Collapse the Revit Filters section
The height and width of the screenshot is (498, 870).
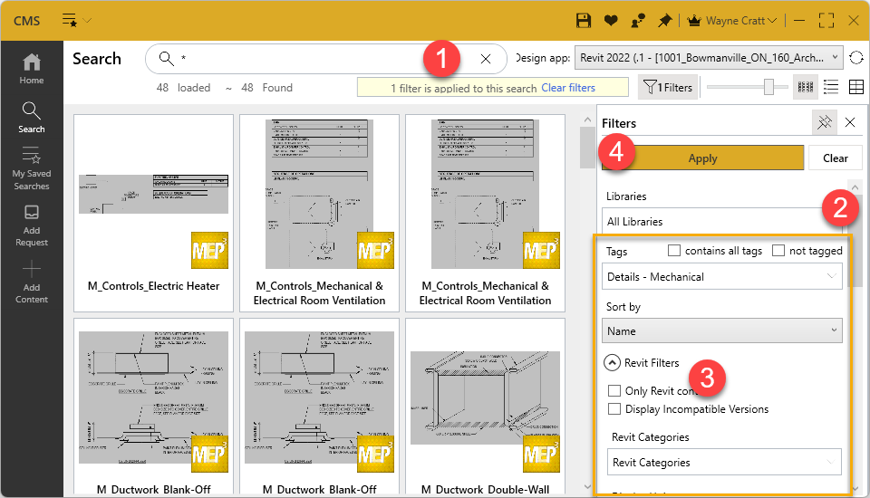pos(613,362)
